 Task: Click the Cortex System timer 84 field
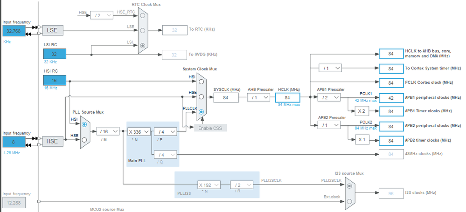tap(391, 68)
